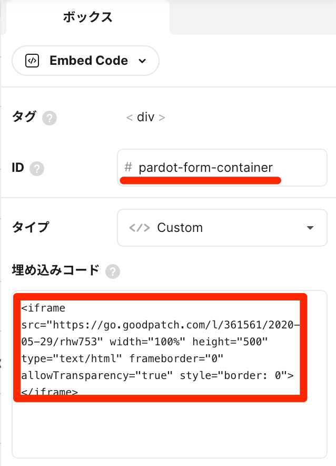Image resolution: width=336 pixels, height=466 pixels.
Task: Click the help icon next to タグ
Action: click(x=50, y=118)
